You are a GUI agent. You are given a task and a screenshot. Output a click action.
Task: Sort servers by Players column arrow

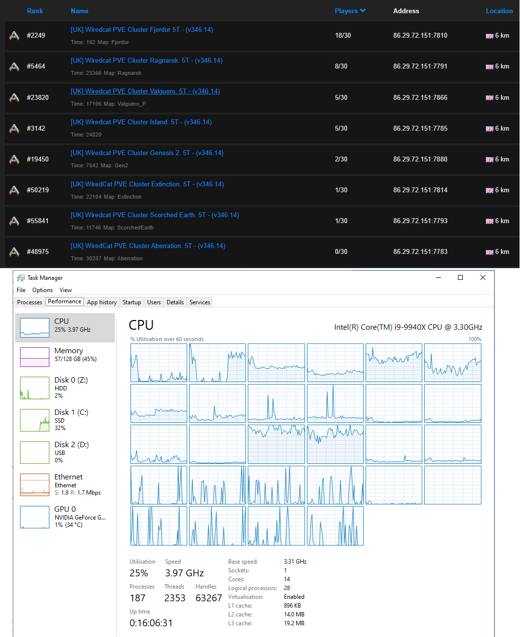pyautogui.click(x=363, y=11)
